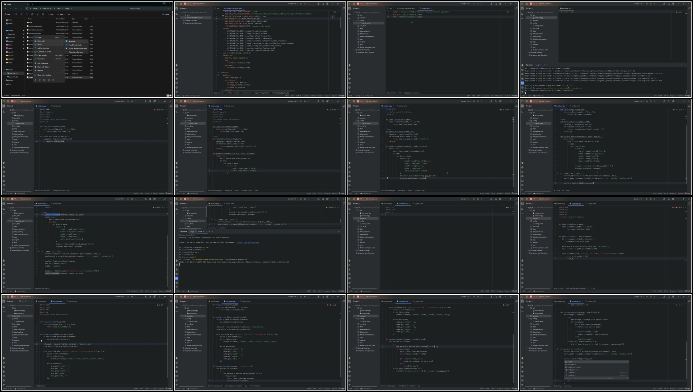Open the Python Packages icon in pip install thumbnail
The height and width of the screenshot is (392, 693).
[522, 74]
